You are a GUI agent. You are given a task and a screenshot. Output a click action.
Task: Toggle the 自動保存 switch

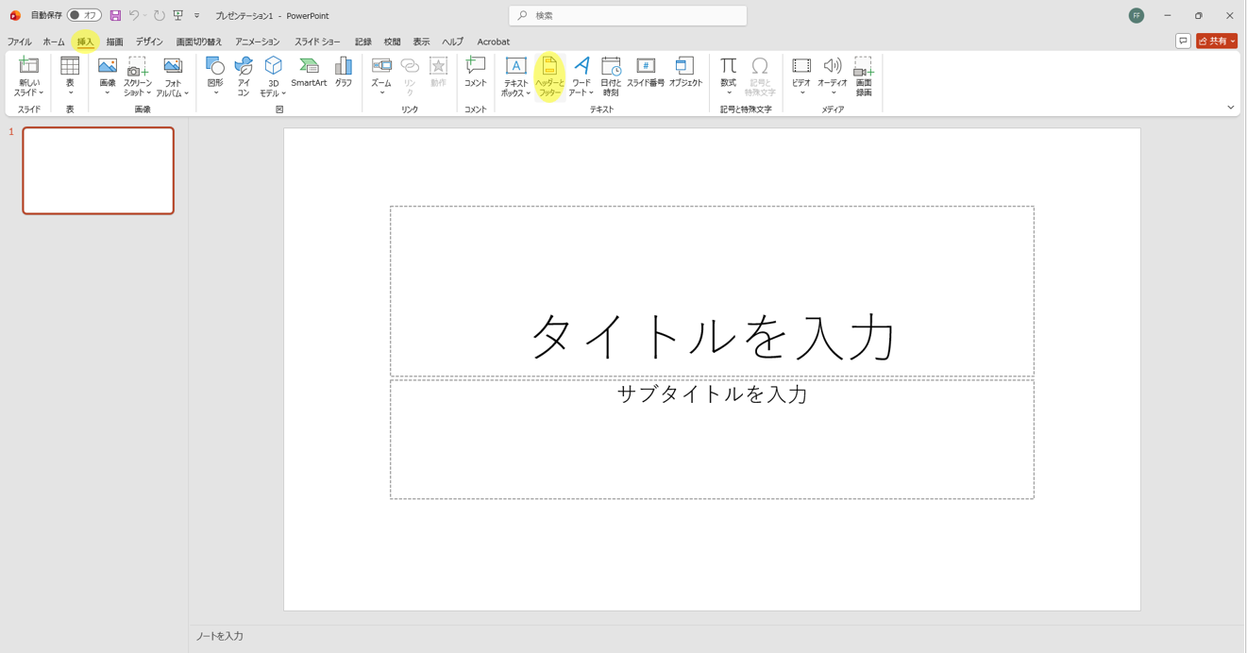tap(84, 15)
